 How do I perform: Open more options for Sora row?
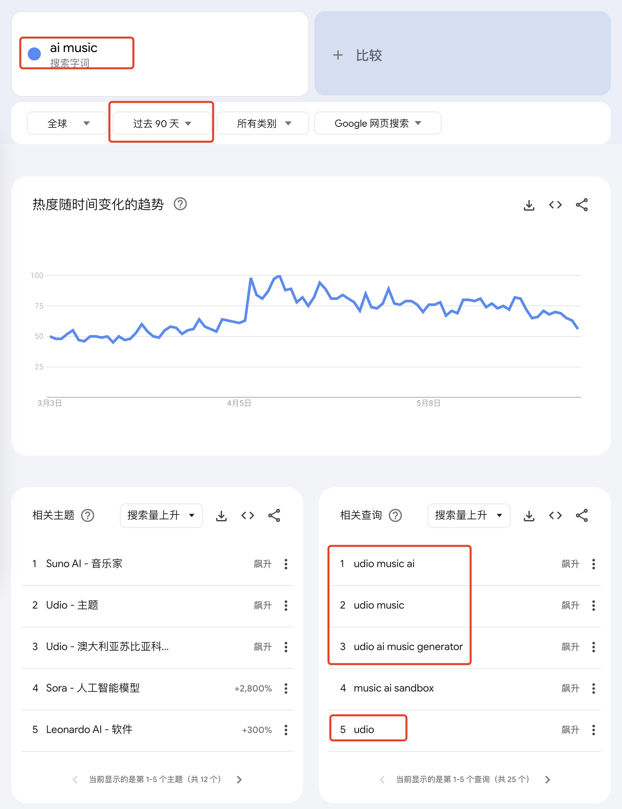coord(286,689)
